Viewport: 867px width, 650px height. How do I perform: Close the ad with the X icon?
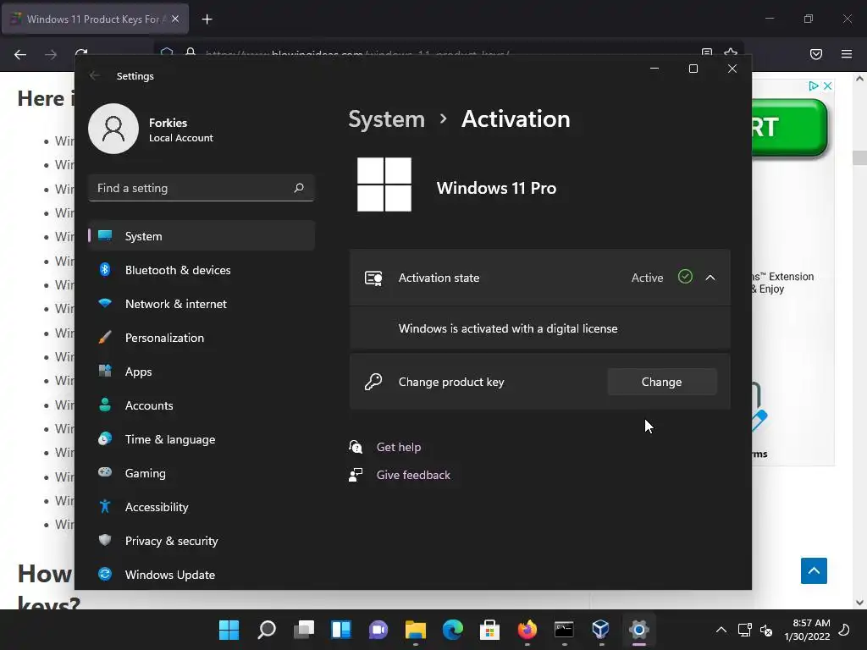[x=828, y=85]
